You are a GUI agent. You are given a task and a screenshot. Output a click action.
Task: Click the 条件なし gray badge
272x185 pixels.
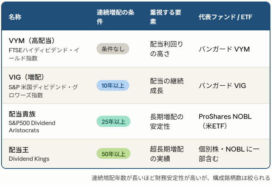click(x=113, y=49)
